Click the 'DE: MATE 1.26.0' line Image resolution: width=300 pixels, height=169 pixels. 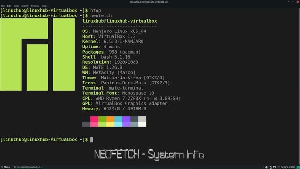tap(102, 68)
